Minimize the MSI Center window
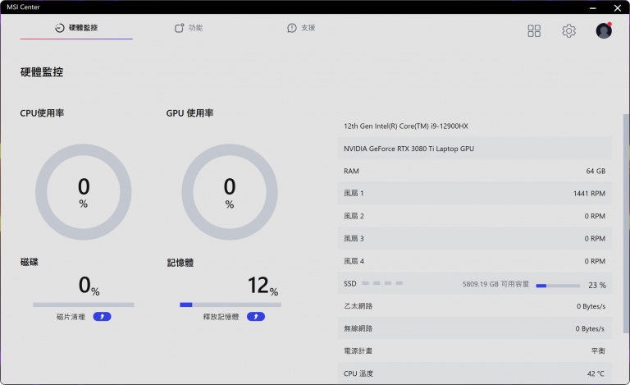630x385 pixels. click(x=593, y=7)
